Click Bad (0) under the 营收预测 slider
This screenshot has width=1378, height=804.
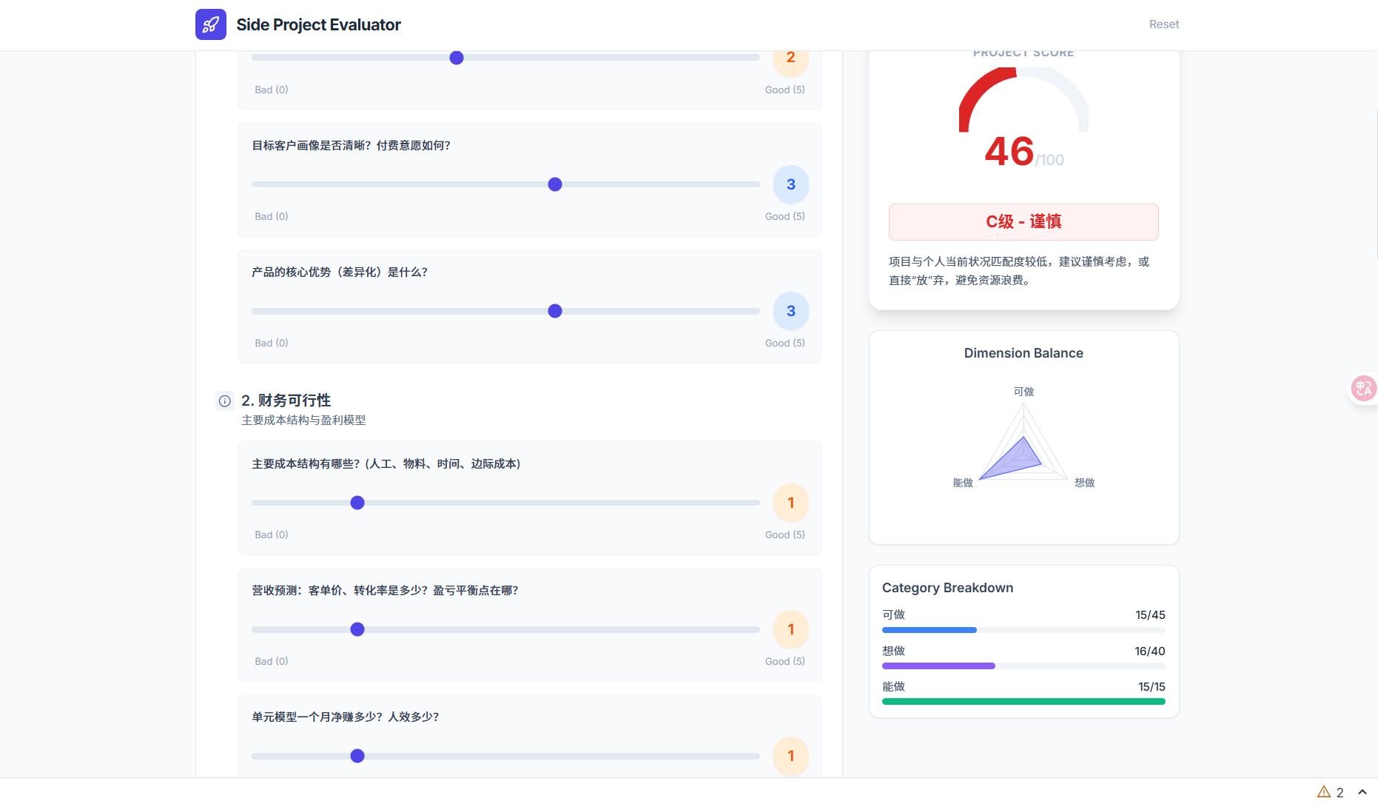click(272, 661)
